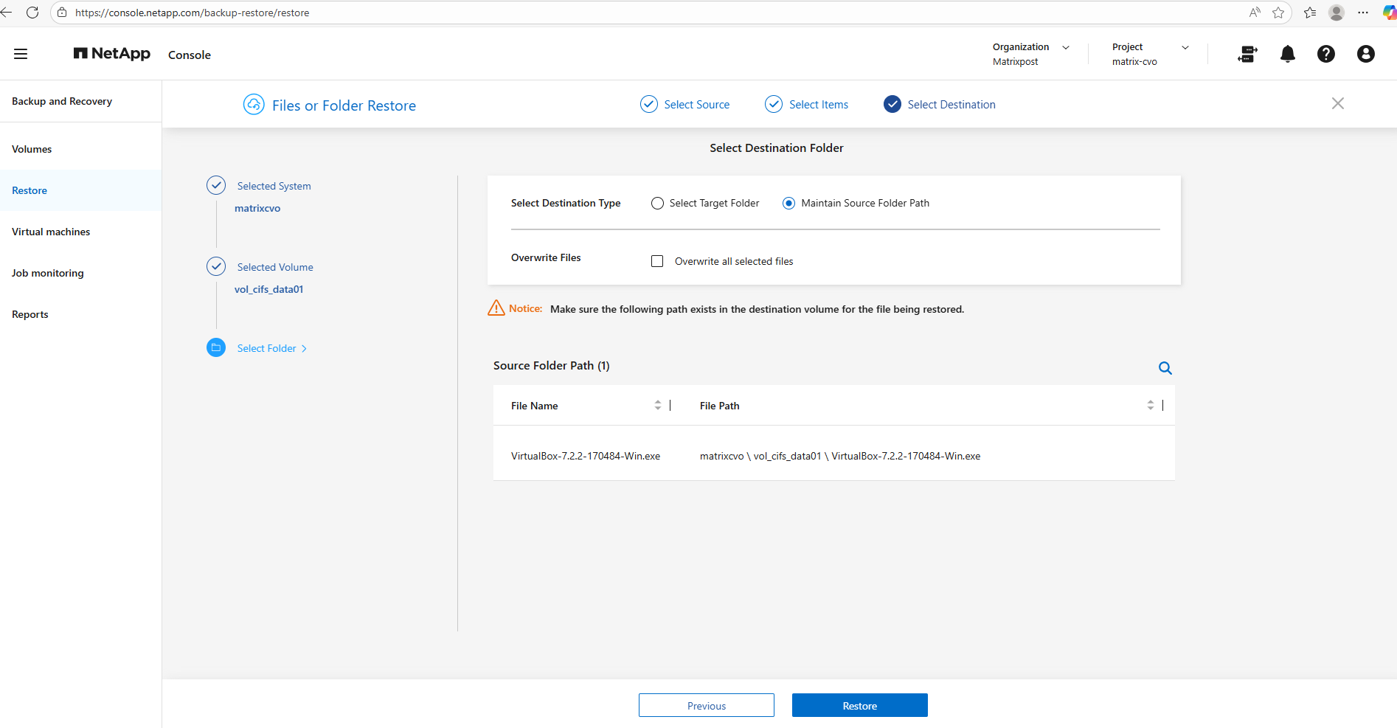1397x728 pixels.
Task: Open the notifications bell
Action: [x=1287, y=54]
